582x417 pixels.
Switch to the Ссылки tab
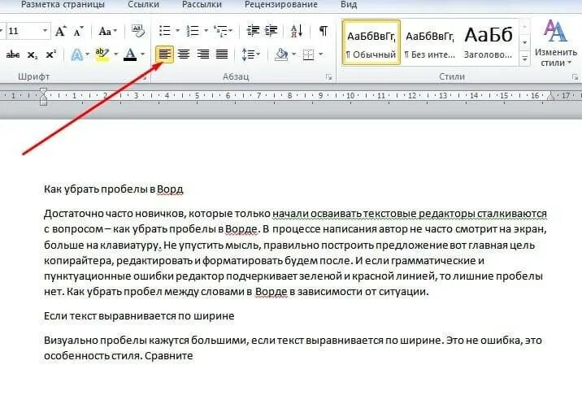coord(143,4)
